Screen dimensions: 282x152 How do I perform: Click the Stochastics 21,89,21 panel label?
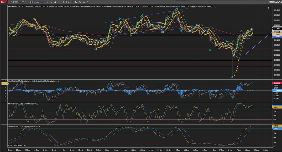24,126
